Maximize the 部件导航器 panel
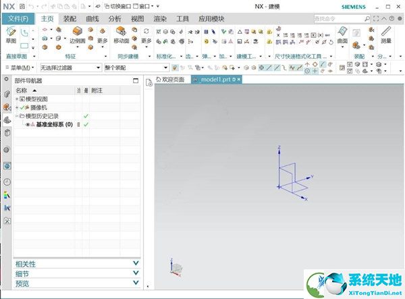405x299 pixels. [x=136, y=80]
